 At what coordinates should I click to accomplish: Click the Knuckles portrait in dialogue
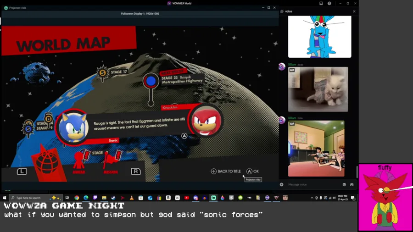pos(206,121)
